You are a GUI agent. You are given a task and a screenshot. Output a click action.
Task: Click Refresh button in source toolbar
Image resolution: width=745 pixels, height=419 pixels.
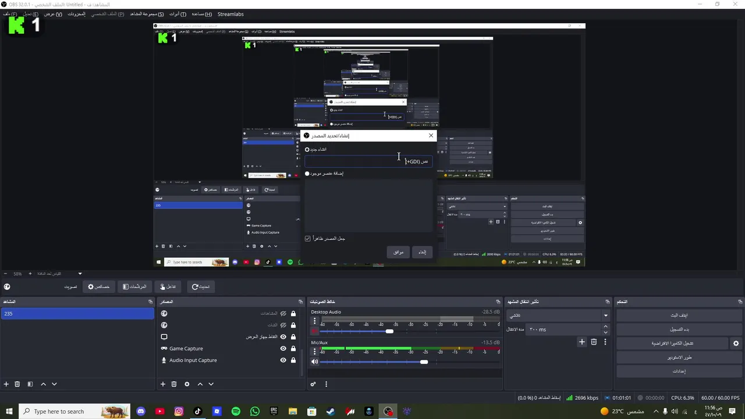click(201, 286)
